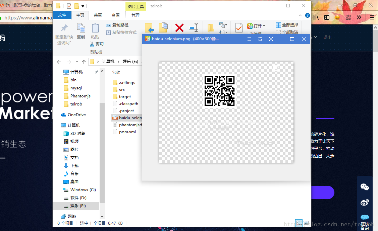Open the image viewer hamburger menu icon

click(x=249, y=39)
